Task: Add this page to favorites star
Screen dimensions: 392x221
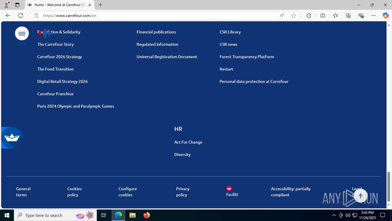Action: pyautogui.click(x=293, y=16)
